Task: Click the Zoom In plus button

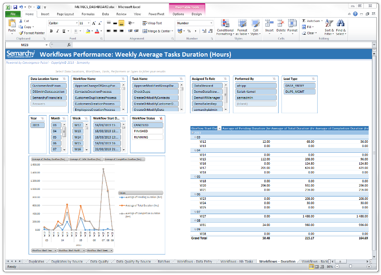Action: point(369,266)
